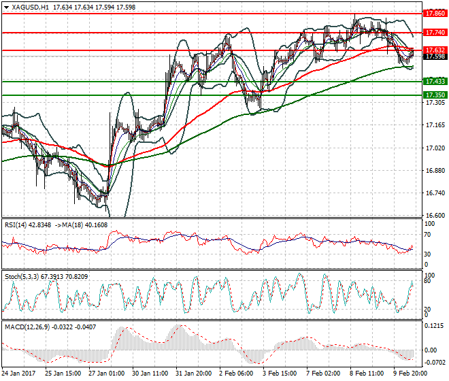Select the 7 Feb 02:00 time label
The height and width of the screenshot is (381, 449).
coord(324,374)
